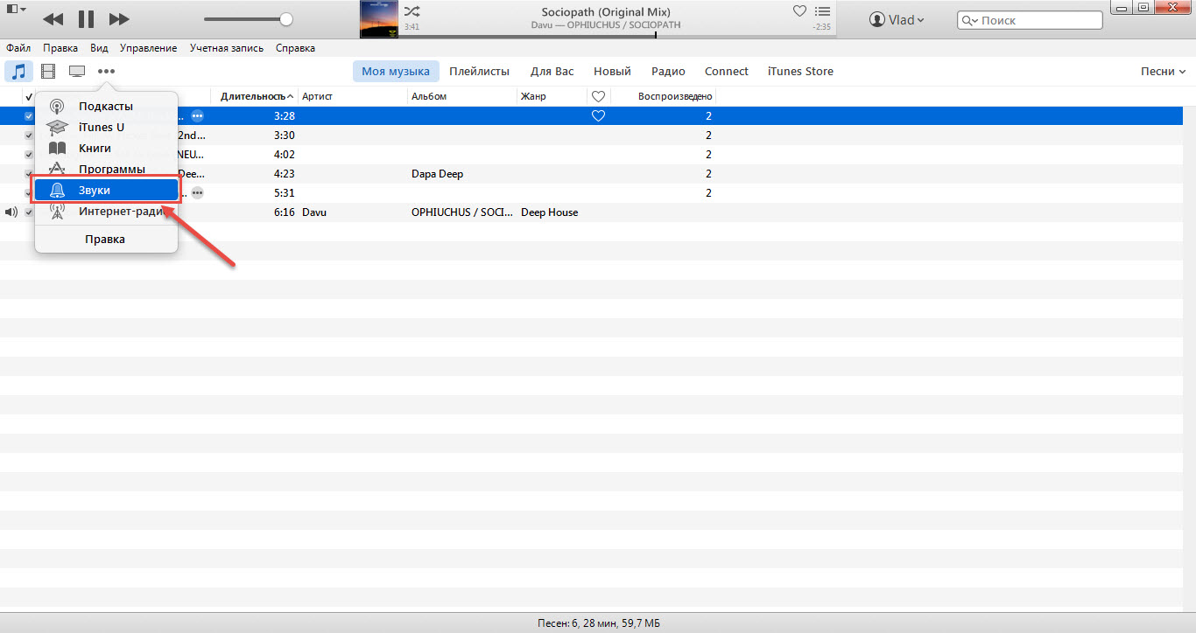Select the Моя музыка tab
Screen dimensions: 1196x633
(x=396, y=71)
